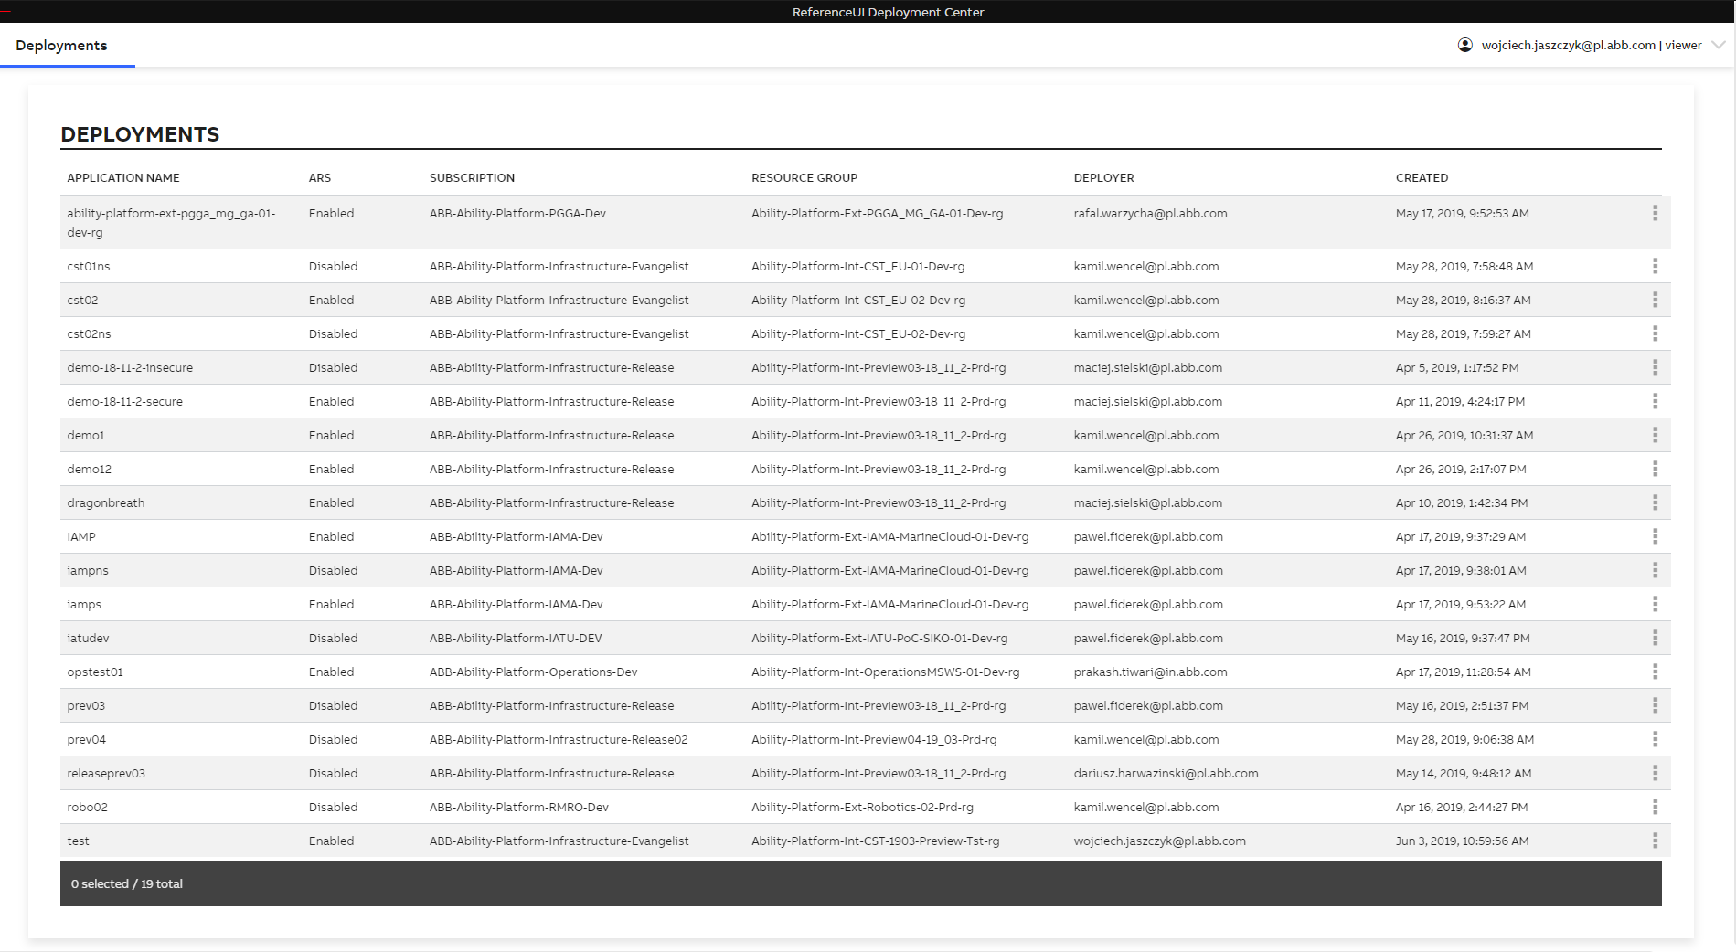Click created date Apr 5, 2019, 1:17:52 PM
The image size is (1736, 952).
point(1457,367)
